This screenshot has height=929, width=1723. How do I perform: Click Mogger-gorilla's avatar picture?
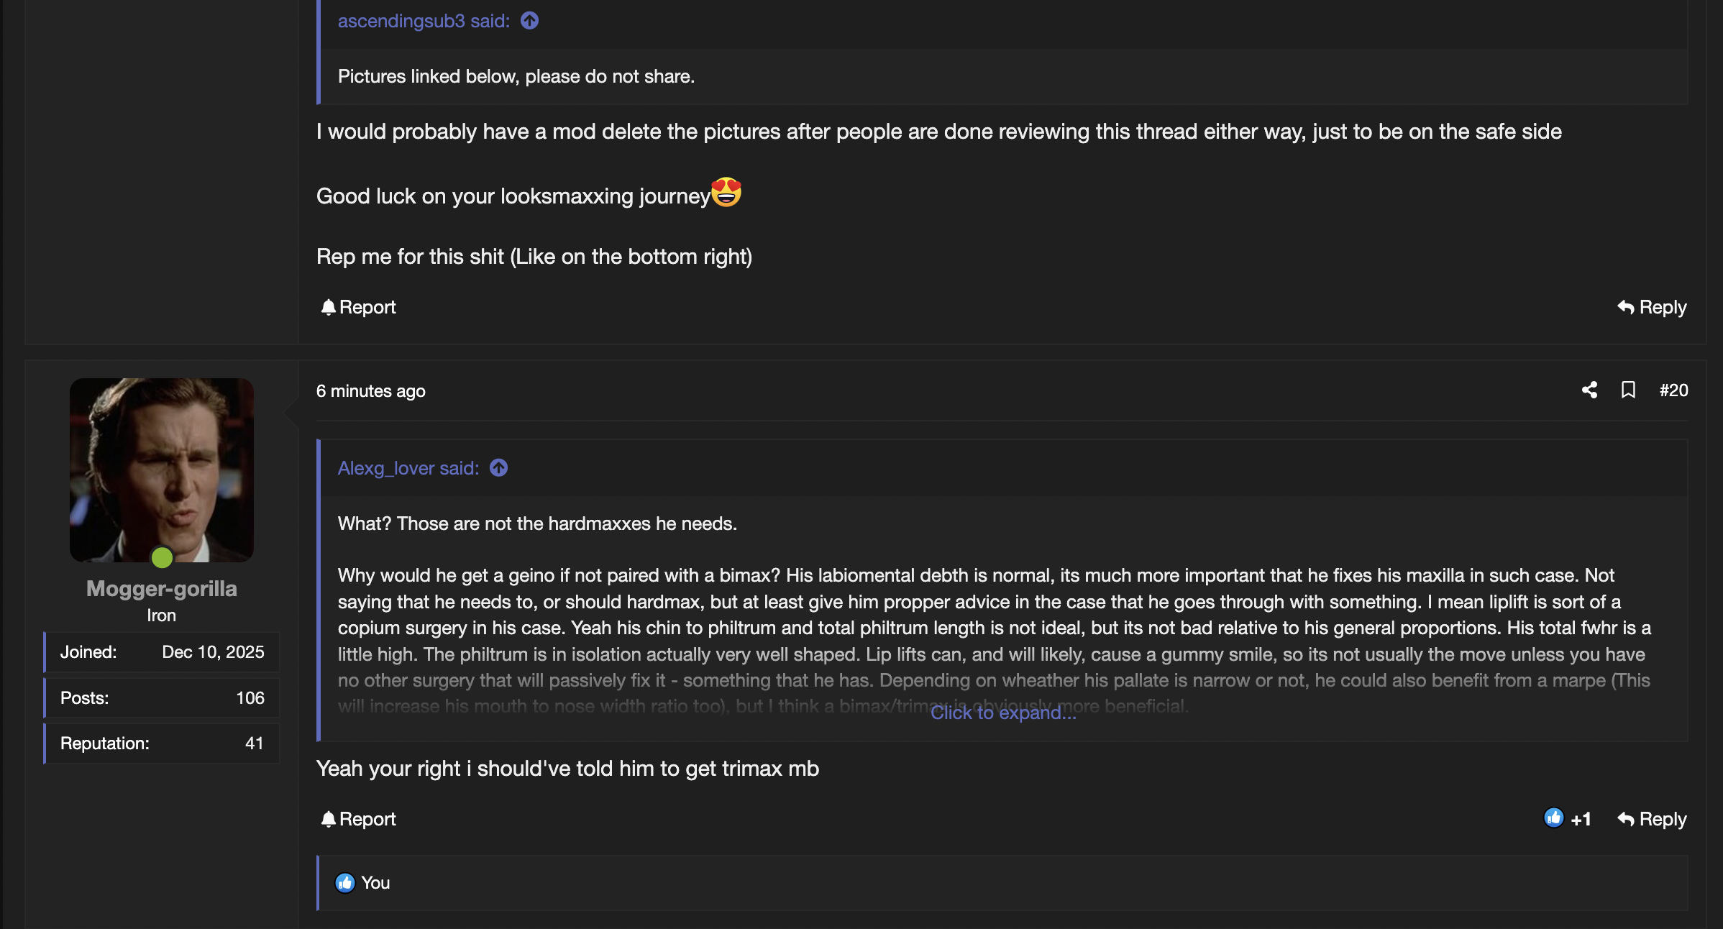click(x=161, y=470)
